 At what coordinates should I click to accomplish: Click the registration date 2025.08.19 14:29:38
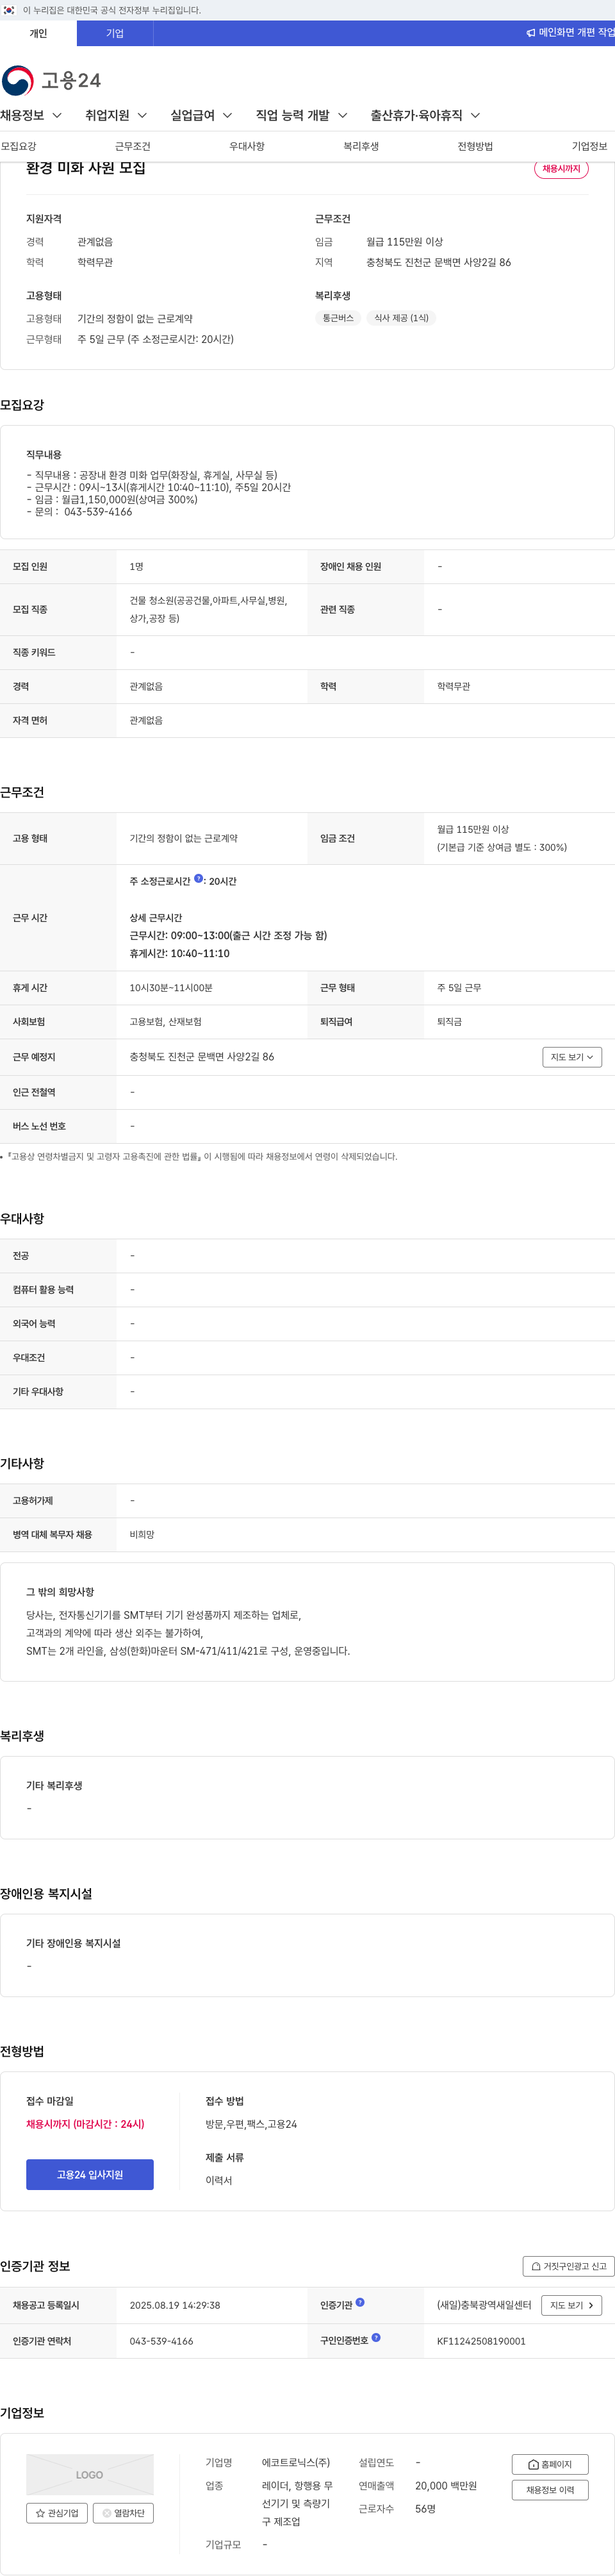pyautogui.click(x=174, y=2305)
